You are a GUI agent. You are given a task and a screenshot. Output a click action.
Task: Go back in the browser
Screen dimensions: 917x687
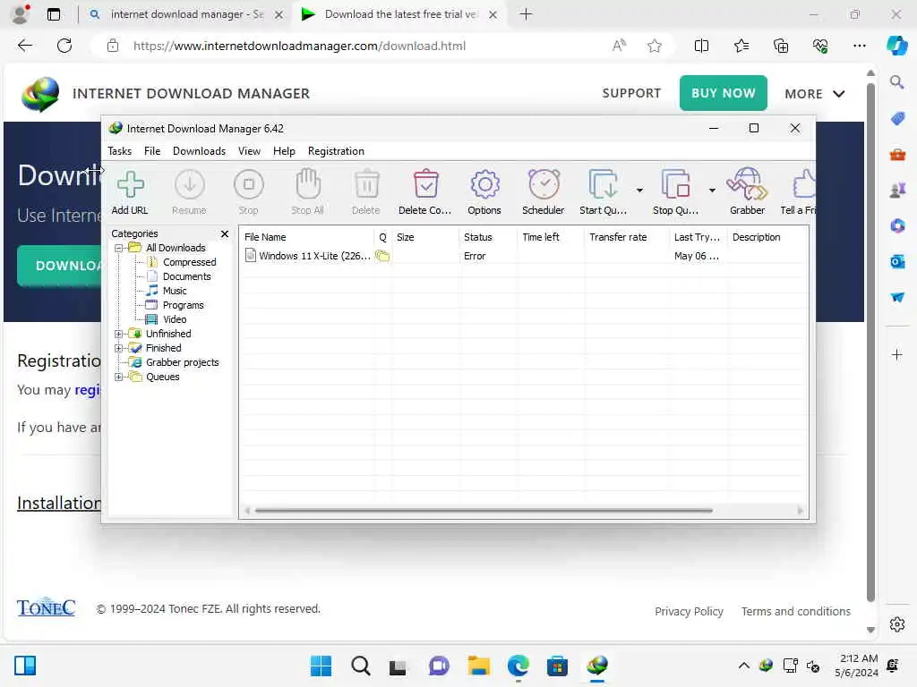click(24, 46)
